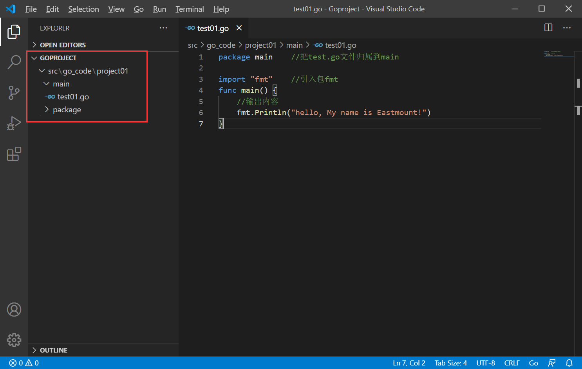Open the Go menu
The height and width of the screenshot is (369, 582).
tap(139, 9)
